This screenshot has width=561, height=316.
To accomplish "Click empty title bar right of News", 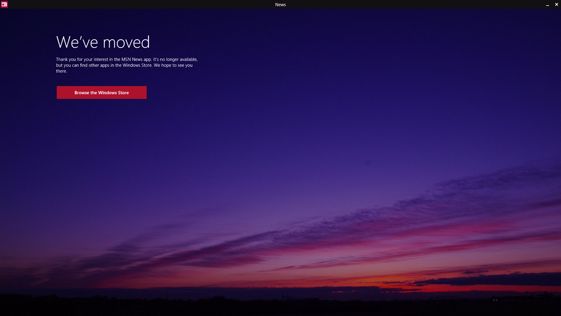I will pyautogui.click(x=409, y=4).
